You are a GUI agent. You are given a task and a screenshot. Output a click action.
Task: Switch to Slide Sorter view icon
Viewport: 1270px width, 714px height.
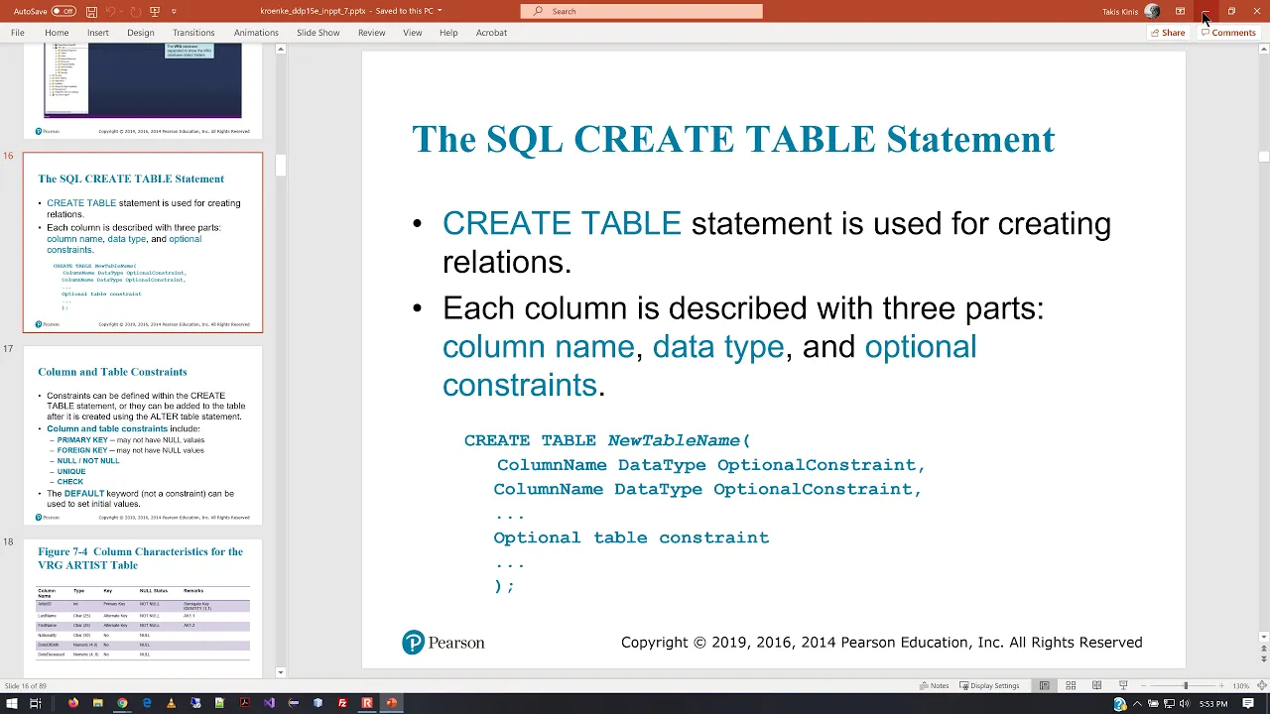pyautogui.click(x=1071, y=686)
